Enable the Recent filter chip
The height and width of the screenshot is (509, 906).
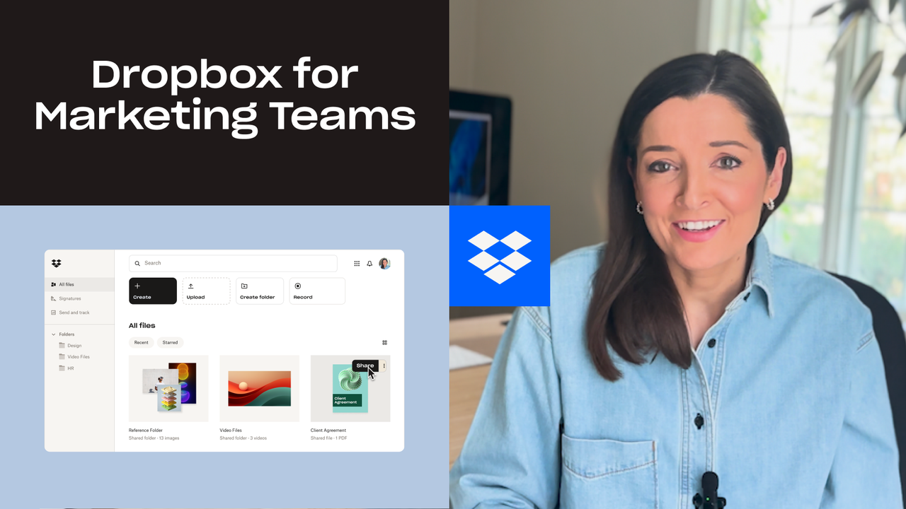point(141,342)
